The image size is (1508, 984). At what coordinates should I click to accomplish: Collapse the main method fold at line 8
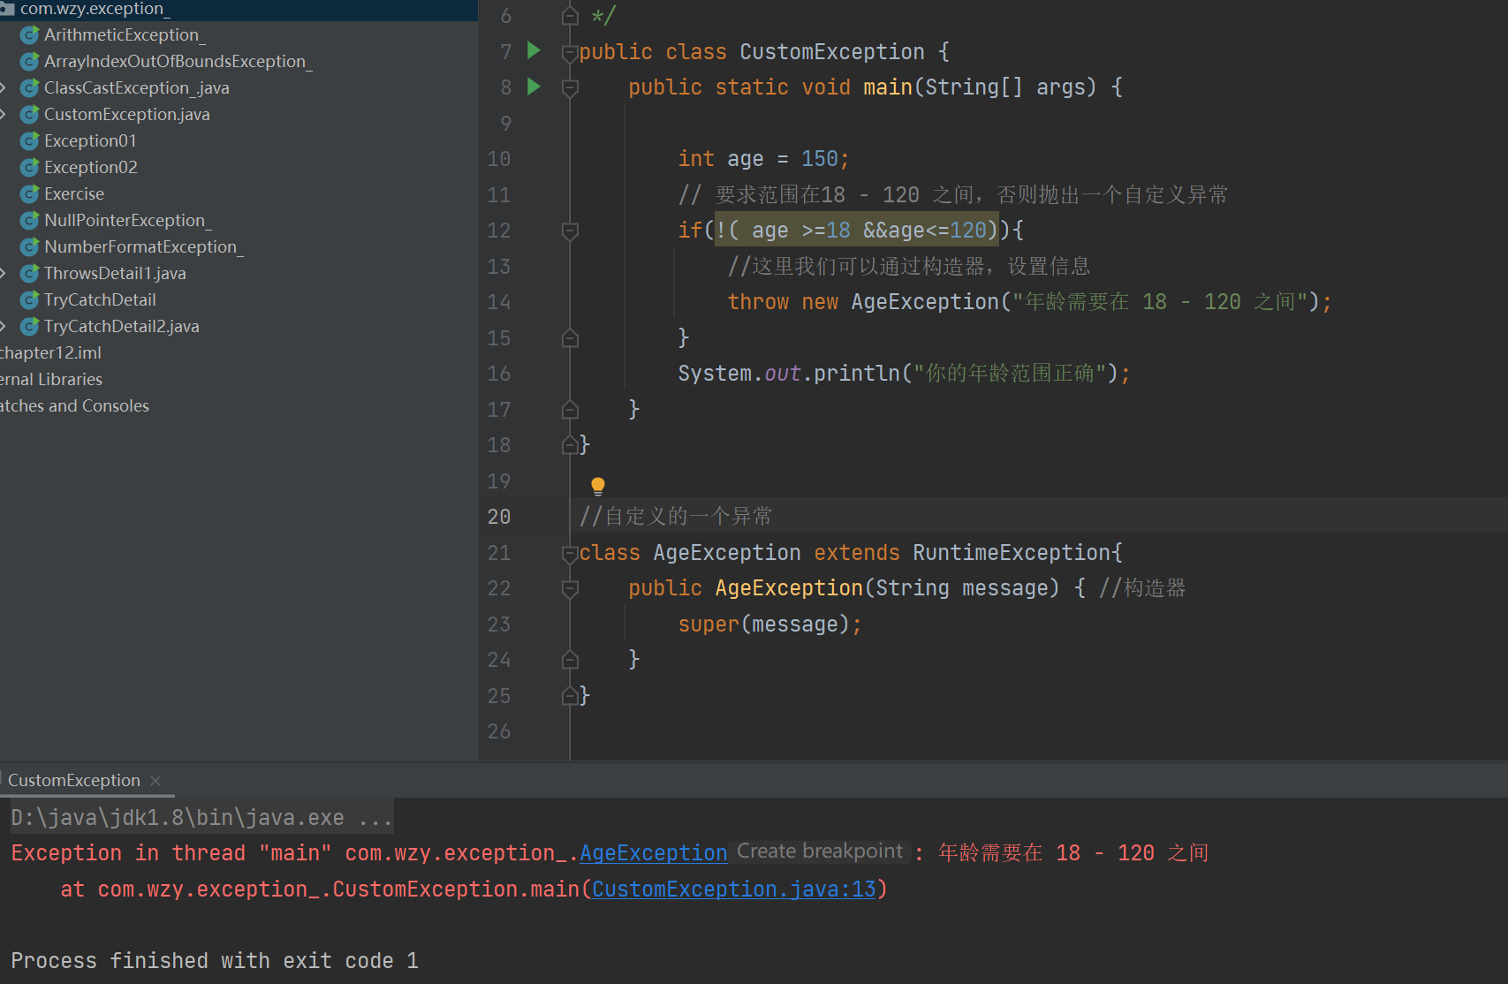pos(570,88)
